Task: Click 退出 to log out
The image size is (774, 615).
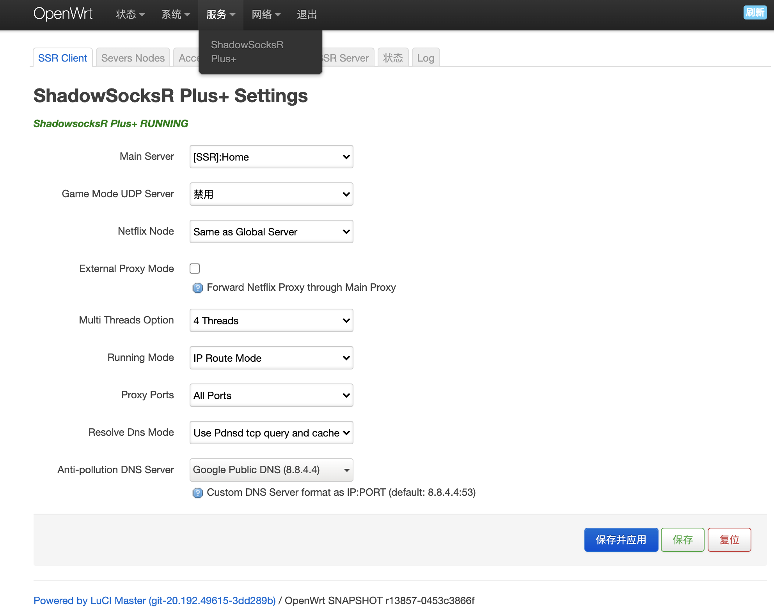Action: coord(307,15)
